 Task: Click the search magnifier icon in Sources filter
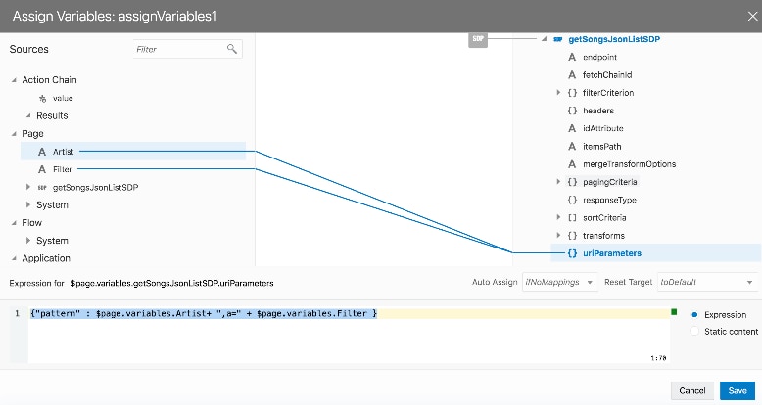(232, 49)
